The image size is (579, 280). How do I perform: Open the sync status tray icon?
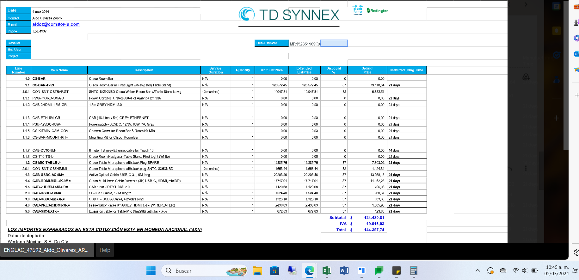click(490, 271)
